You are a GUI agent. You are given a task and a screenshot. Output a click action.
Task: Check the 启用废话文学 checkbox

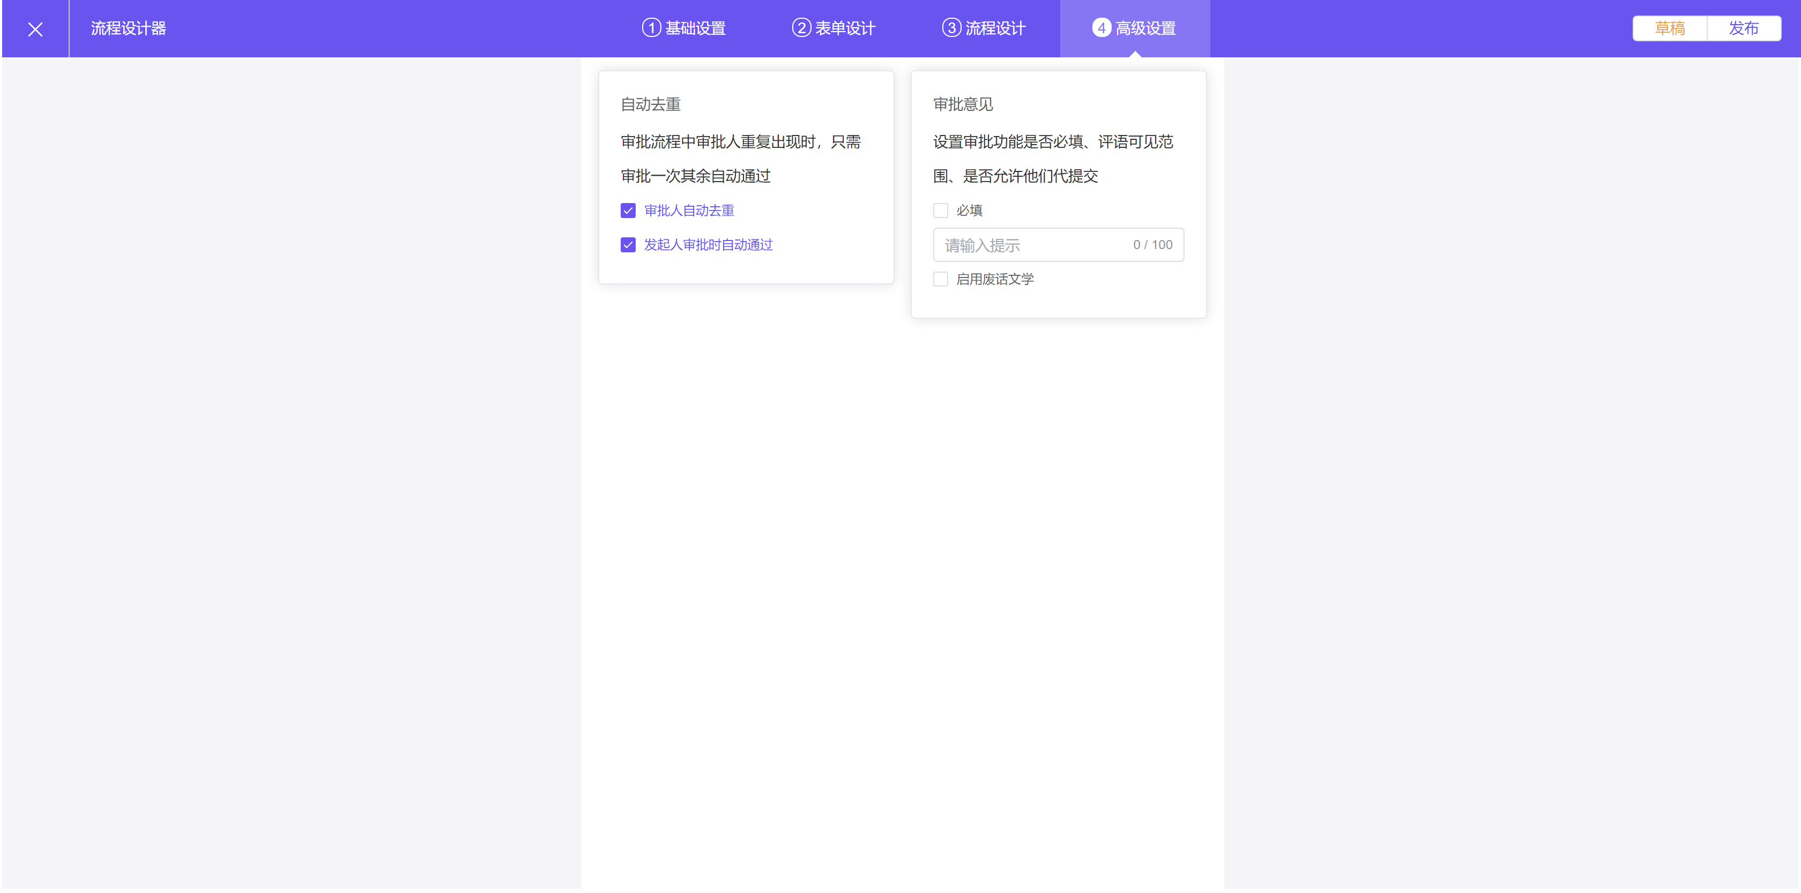point(940,279)
